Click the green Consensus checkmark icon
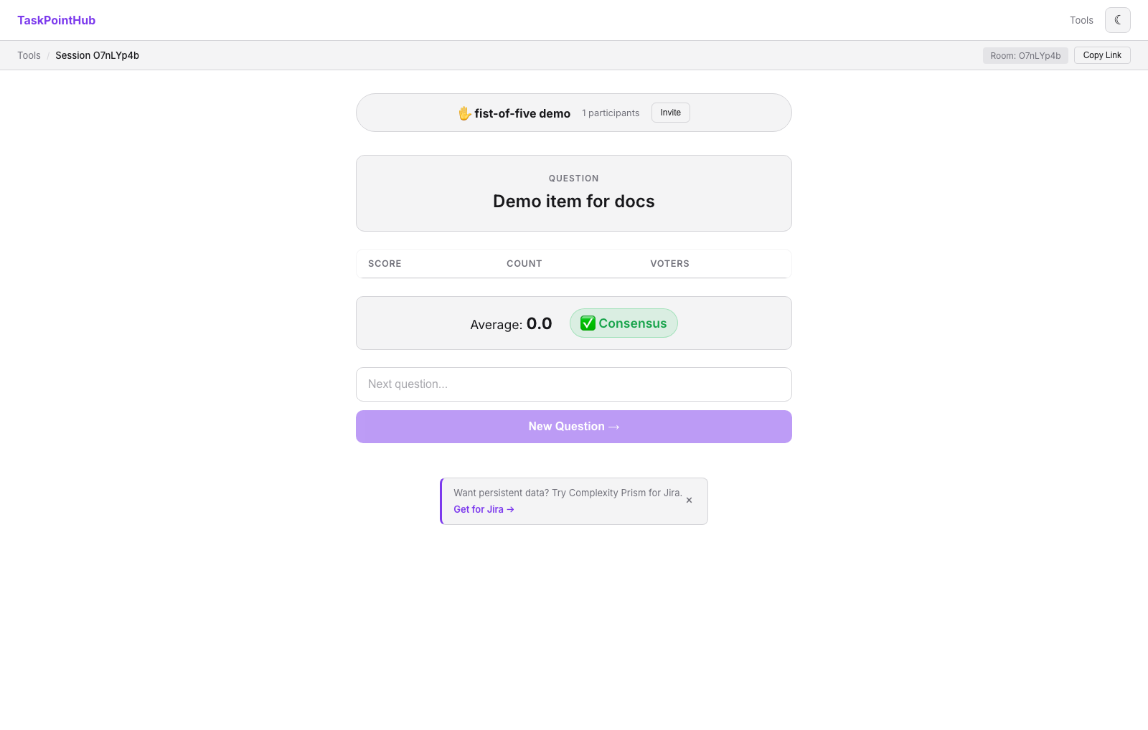Screen dimensions: 1148x730 pos(588,323)
